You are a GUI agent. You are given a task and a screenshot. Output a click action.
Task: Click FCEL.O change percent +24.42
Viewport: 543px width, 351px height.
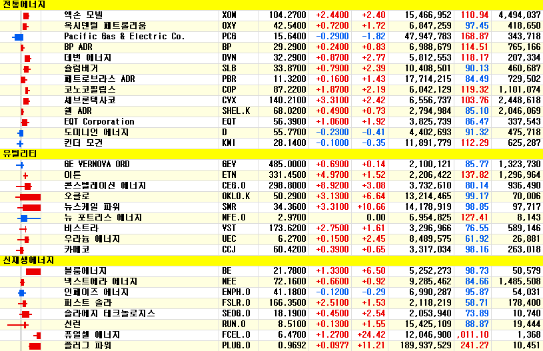[371, 335]
